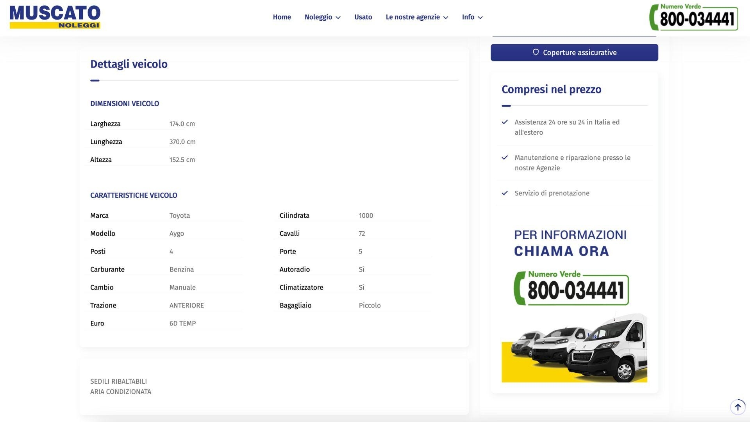Select the Climatizzatore label
Viewport: 750px width, 422px height.
coord(302,288)
